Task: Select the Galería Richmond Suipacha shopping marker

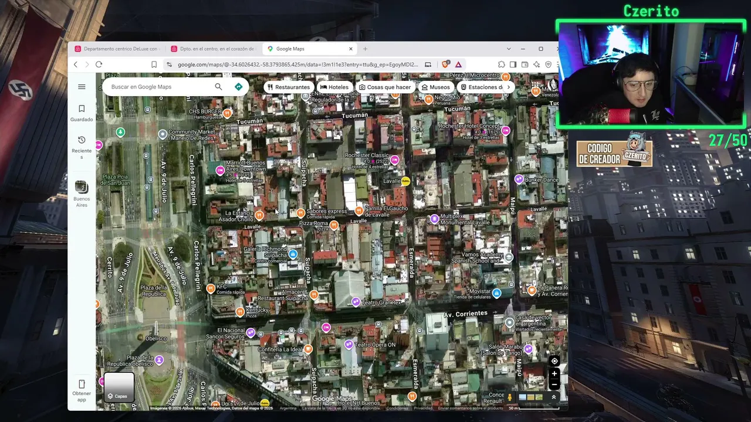Action: 293,254
